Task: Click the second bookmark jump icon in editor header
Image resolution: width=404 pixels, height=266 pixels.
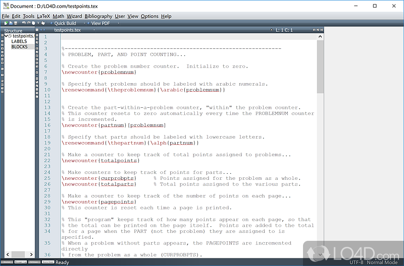Action: [x=318, y=30]
